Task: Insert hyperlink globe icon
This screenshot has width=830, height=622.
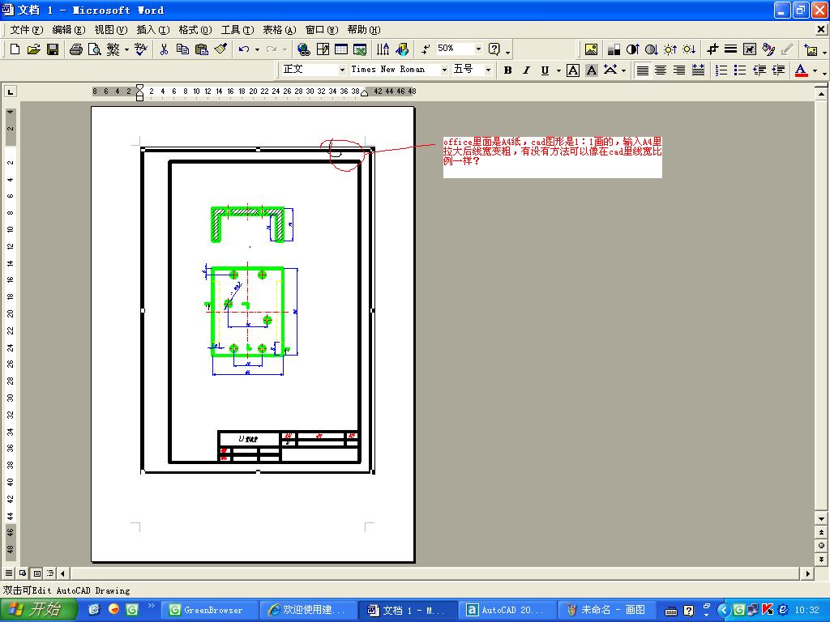Action: (x=303, y=49)
